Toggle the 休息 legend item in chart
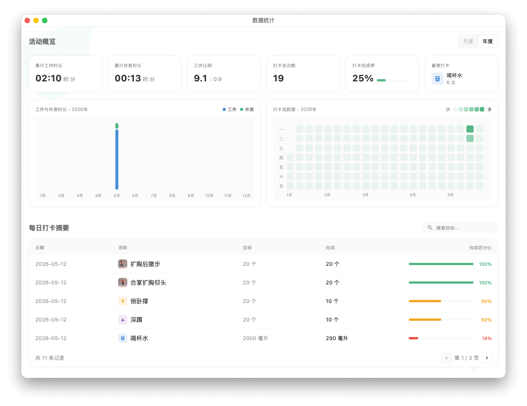 tap(247, 109)
